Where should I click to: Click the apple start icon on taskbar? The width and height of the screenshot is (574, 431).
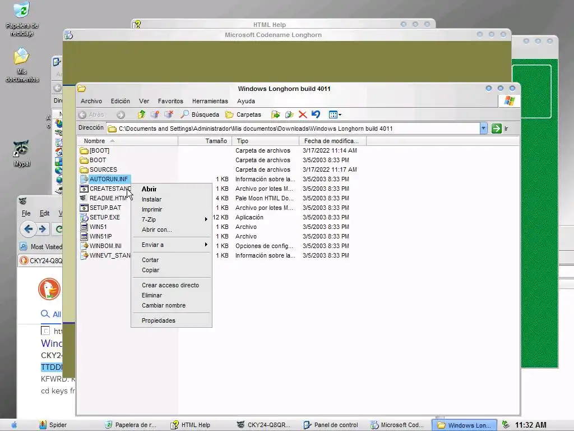pyautogui.click(x=14, y=425)
